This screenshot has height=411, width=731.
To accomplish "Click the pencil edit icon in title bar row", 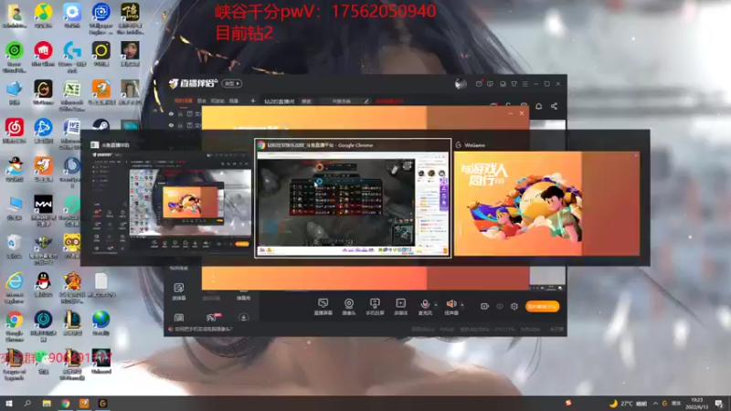I will coord(366,101).
